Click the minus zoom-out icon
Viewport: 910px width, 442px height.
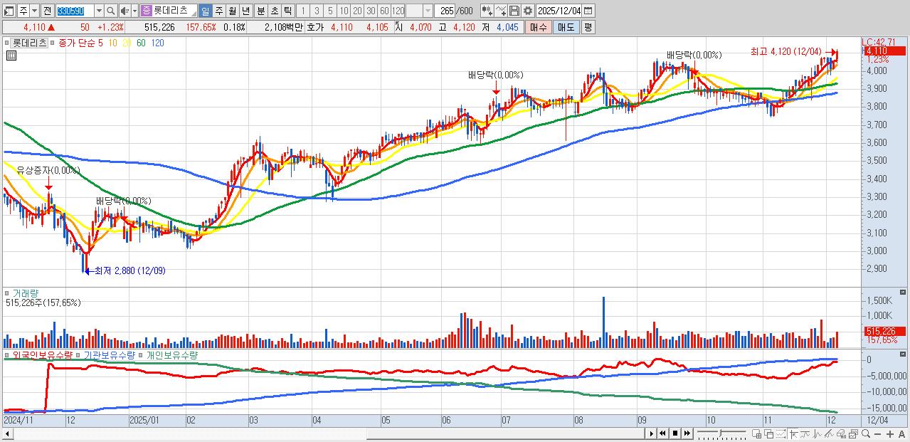click(878, 433)
